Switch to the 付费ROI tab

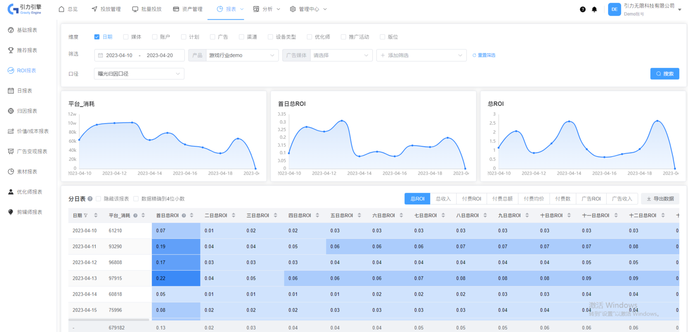pyautogui.click(x=471, y=199)
